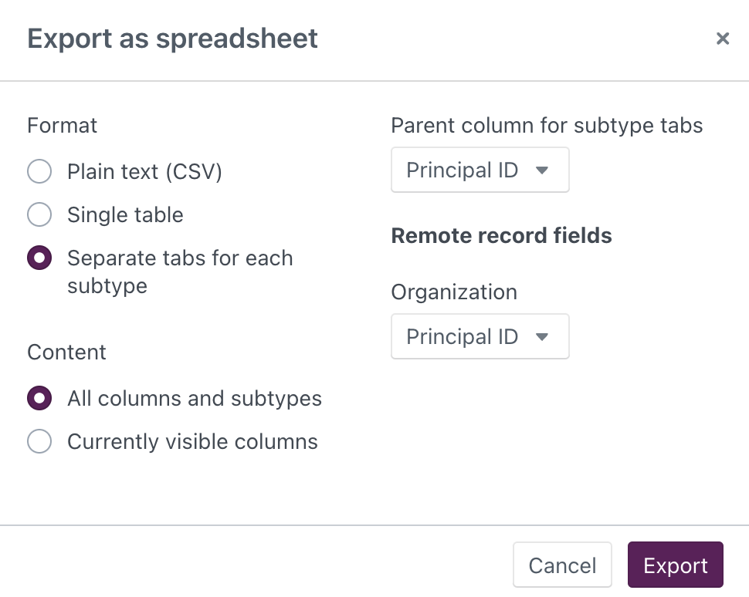Viewport: 749px width, 597px height.
Task: Click the "Parent column for subtype tabs" label
Action: pos(547,125)
